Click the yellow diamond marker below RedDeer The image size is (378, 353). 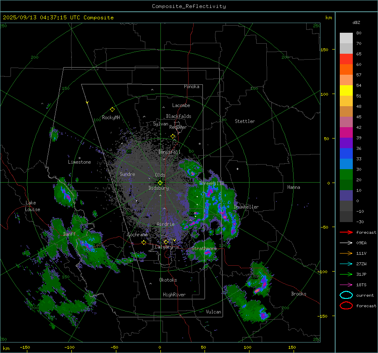pos(173,136)
